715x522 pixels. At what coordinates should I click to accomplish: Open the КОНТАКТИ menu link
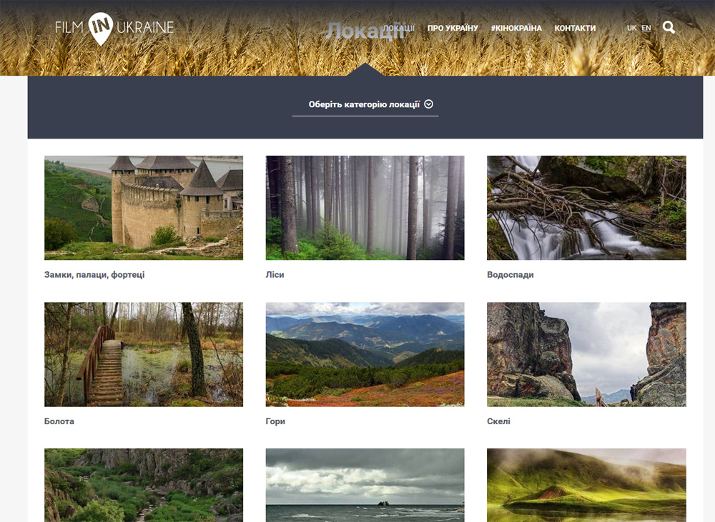pos(575,28)
